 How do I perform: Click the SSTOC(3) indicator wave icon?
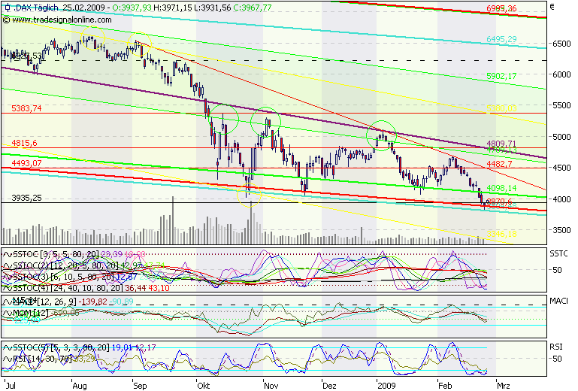tap(7, 277)
